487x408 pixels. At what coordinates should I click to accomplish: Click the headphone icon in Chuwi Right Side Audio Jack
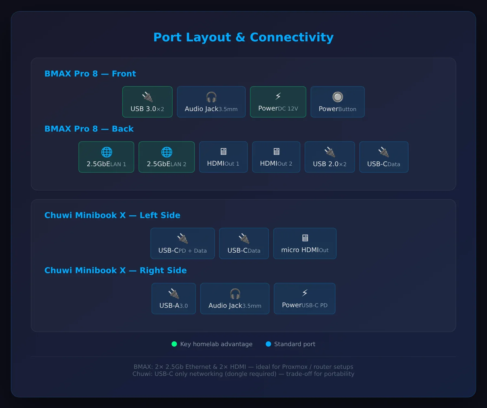pyautogui.click(x=235, y=293)
